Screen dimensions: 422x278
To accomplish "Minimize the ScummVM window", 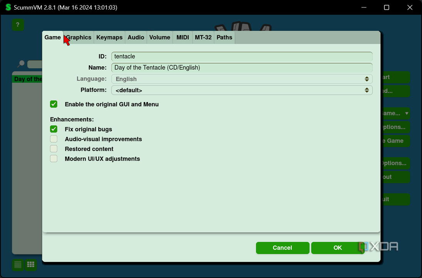I will pos(364,7).
